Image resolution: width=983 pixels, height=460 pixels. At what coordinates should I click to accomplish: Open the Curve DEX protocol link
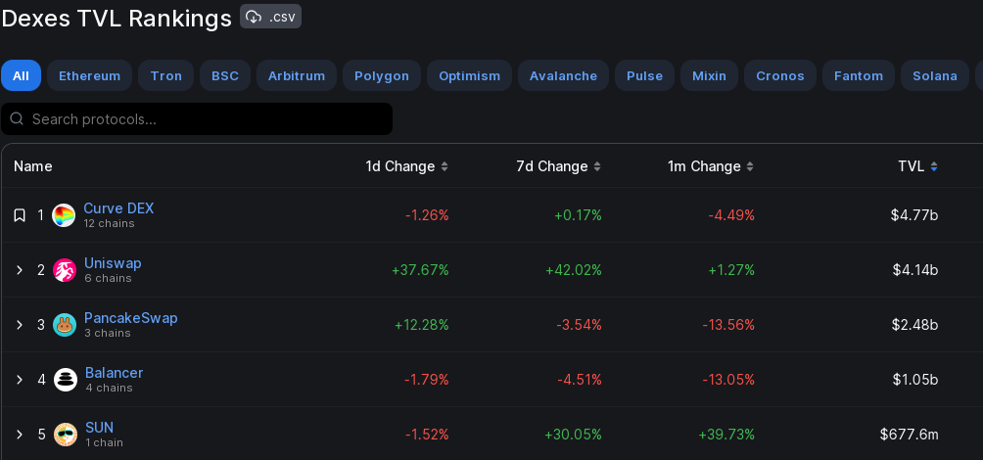(118, 208)
